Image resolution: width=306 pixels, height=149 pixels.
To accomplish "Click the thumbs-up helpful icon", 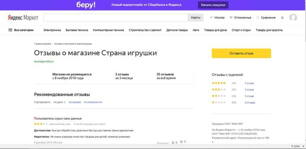I will 173,143.
